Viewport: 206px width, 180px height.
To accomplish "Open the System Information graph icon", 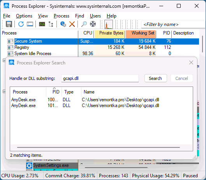I will click(42, 24).
